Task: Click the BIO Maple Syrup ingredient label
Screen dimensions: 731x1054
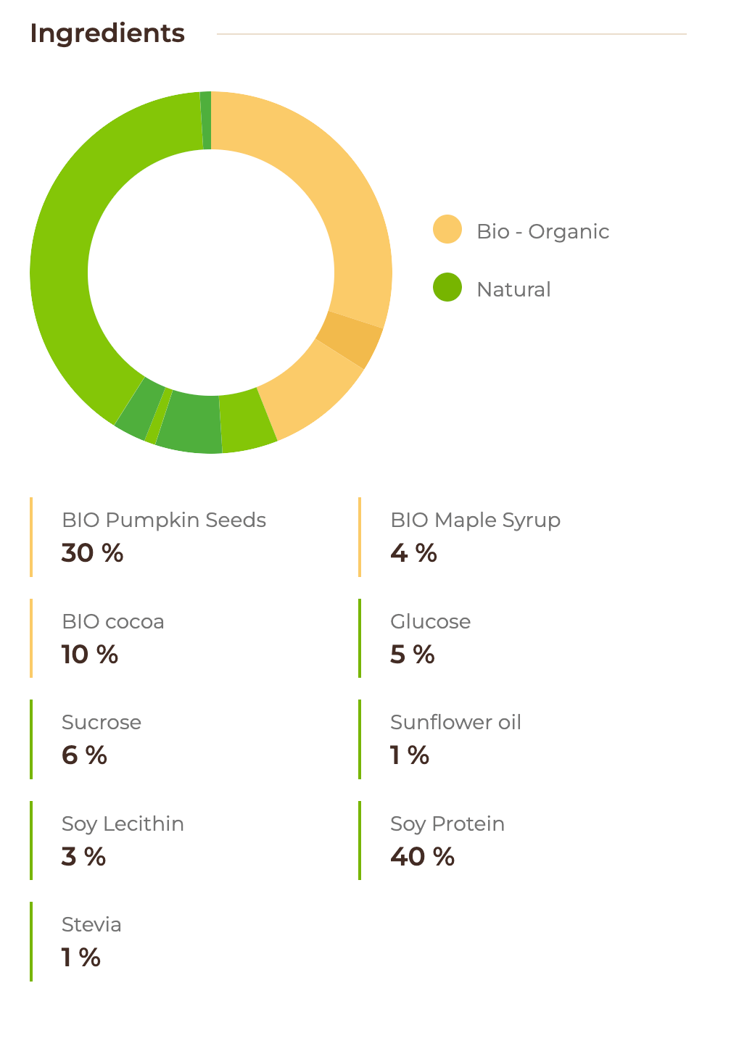Action: click(x=475, y=520)
